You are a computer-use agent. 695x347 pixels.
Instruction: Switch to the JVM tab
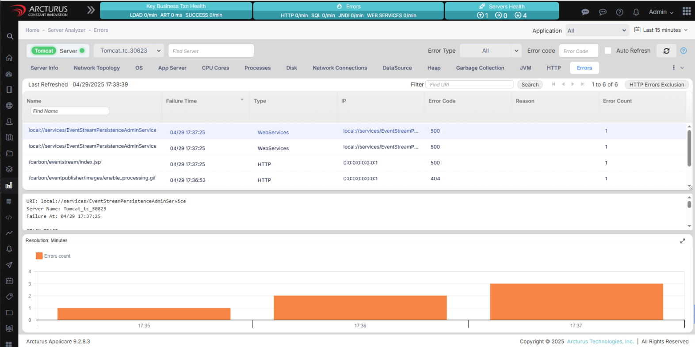(x=526, y=68)
